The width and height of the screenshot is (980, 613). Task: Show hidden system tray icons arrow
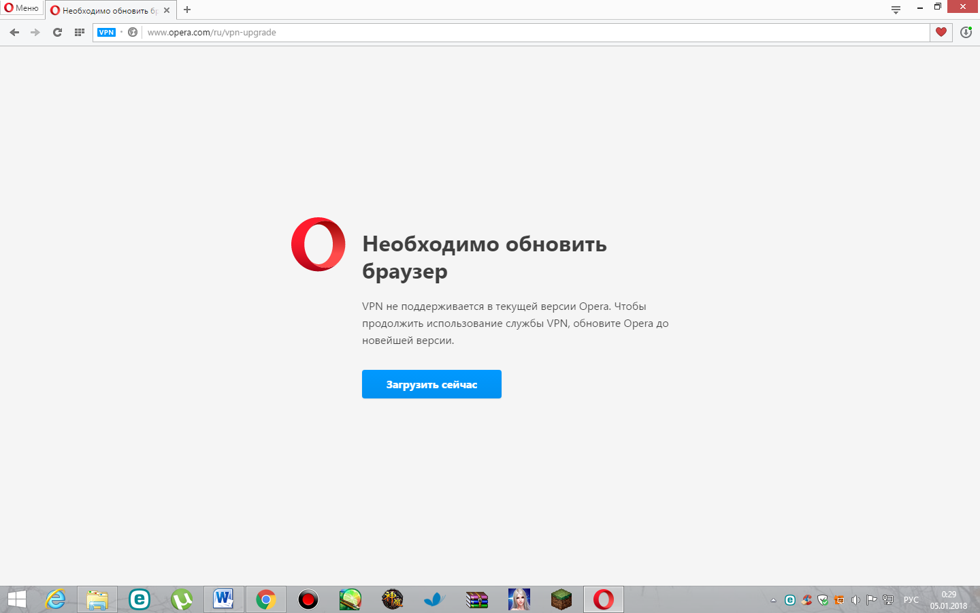pos(773,600)
